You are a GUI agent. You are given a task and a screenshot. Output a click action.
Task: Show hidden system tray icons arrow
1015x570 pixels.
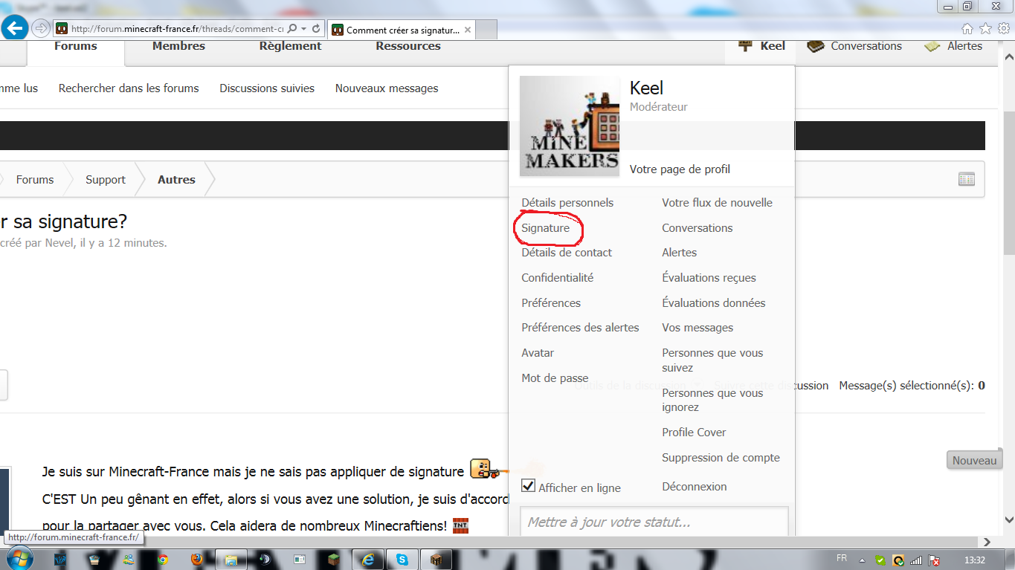click(x=862, y=560)
